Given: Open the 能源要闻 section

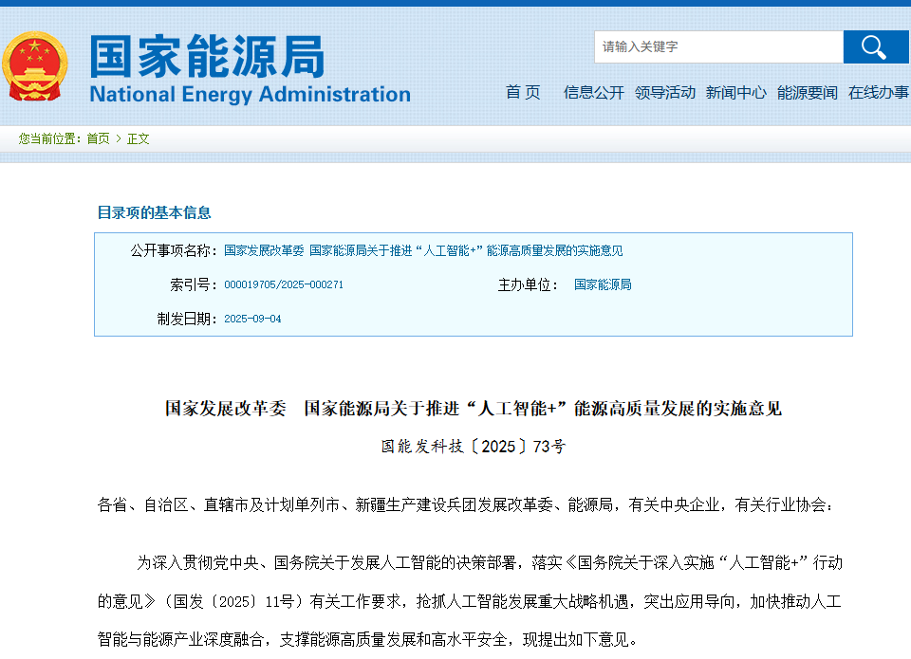Looking at the screenshot, I should pos(806,92).
